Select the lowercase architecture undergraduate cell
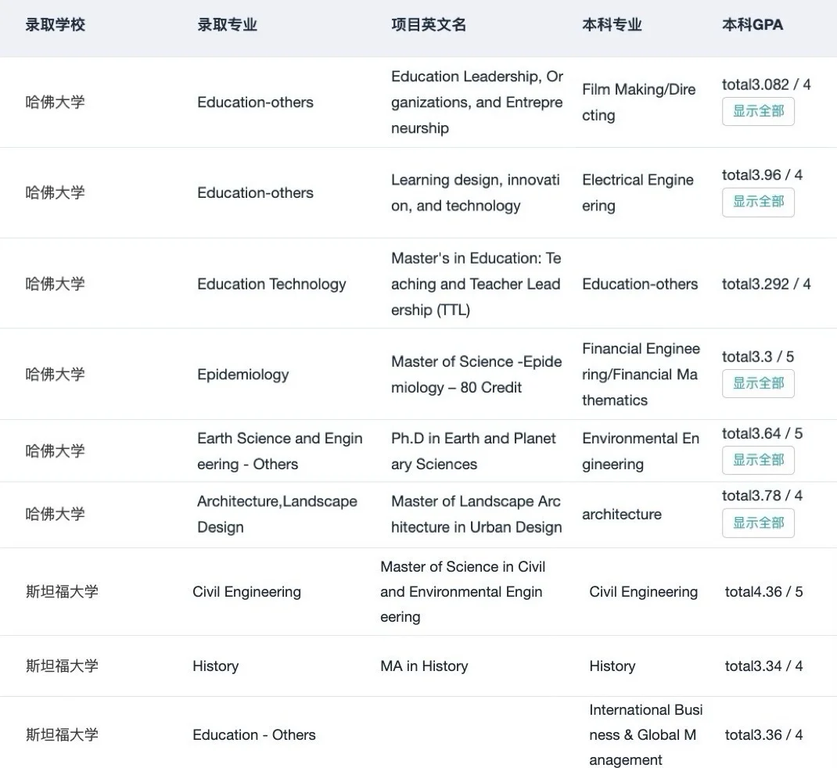This screenshot has height=768, width=837. [x=622, y=514]
